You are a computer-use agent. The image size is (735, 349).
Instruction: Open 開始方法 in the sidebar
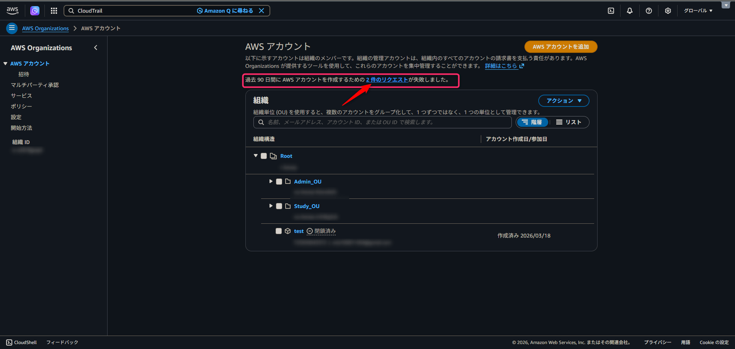pyautogui.click(x=21, y=128)
